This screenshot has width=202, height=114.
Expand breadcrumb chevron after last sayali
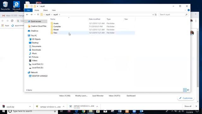click(60, 15)
